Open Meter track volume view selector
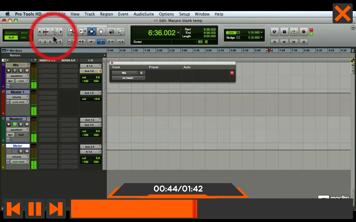The height and width of the screenshot is (222, 356). coord(18,157)
